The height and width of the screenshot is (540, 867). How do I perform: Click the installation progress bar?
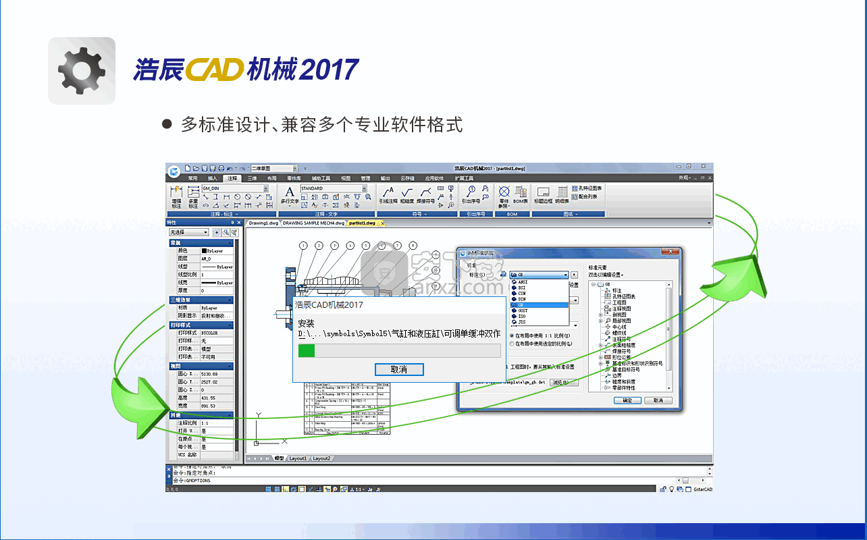coord(400,350)
